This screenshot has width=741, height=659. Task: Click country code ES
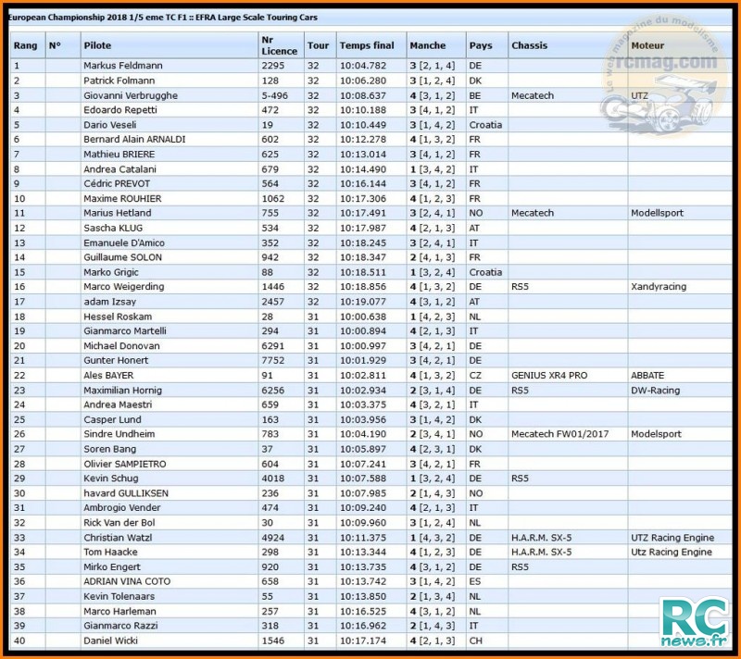tap(475, 581)
